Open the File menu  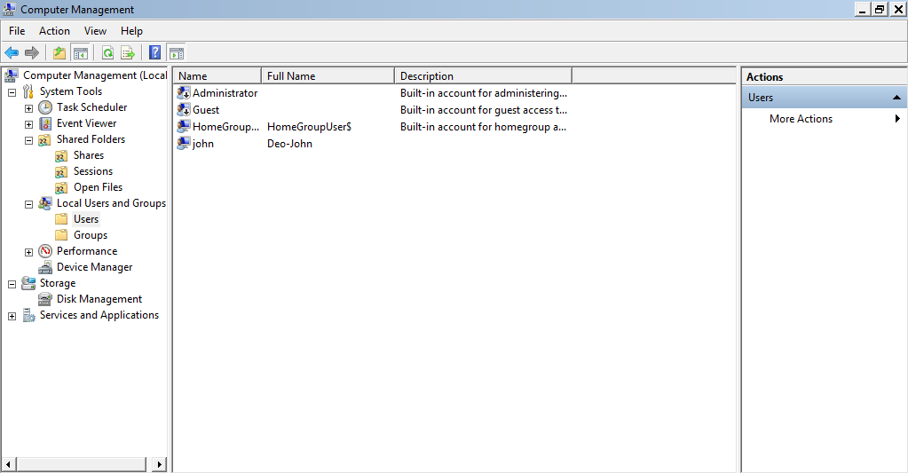(17, 31)
